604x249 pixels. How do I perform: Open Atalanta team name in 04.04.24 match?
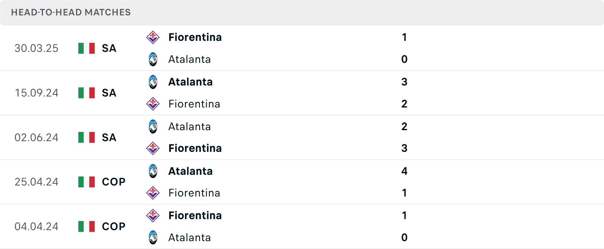(189, 238)
